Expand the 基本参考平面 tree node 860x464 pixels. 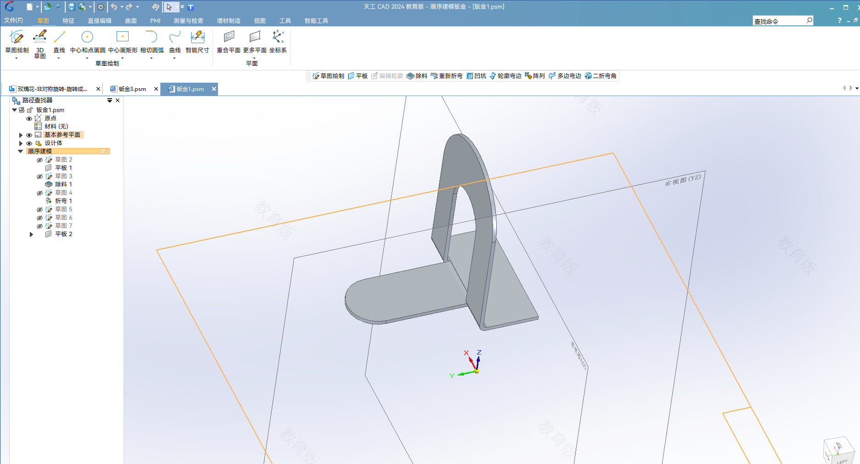pyautogui.click(x=21, y=135)
